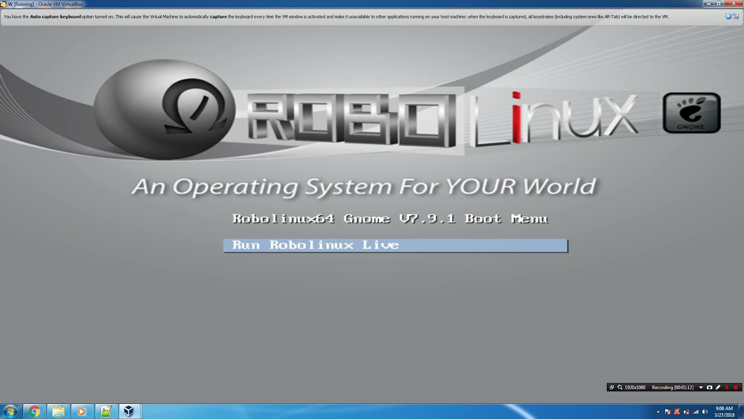
Task: Dismiss the auto capture keyboard notification
Action: tap(728, 16)
